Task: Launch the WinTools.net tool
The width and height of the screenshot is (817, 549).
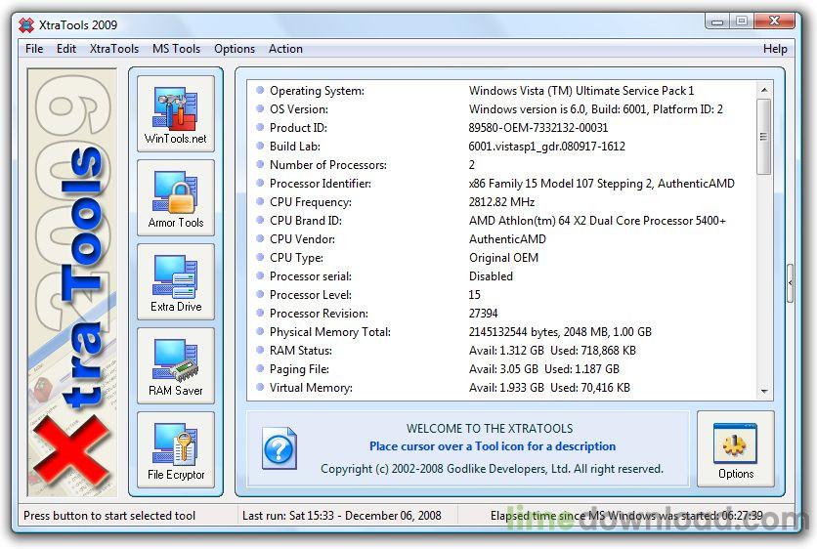Action: pyautogui.click(x=176, y=113)
